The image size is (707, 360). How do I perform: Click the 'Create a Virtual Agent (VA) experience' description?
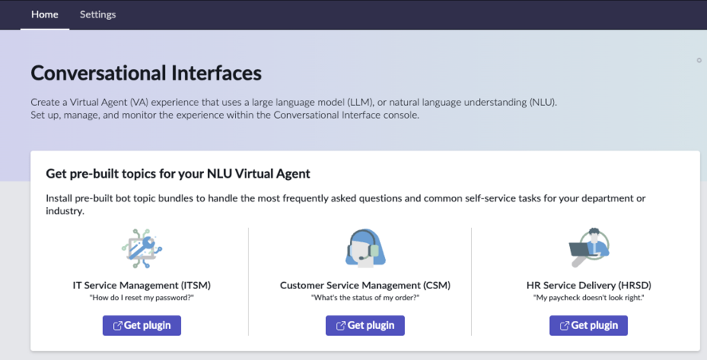pyautogui.click(x=294, y=108)
